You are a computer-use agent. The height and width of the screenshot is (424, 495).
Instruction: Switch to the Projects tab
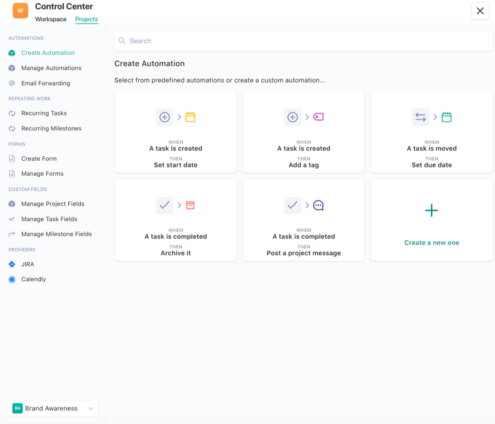coord(86,19)
